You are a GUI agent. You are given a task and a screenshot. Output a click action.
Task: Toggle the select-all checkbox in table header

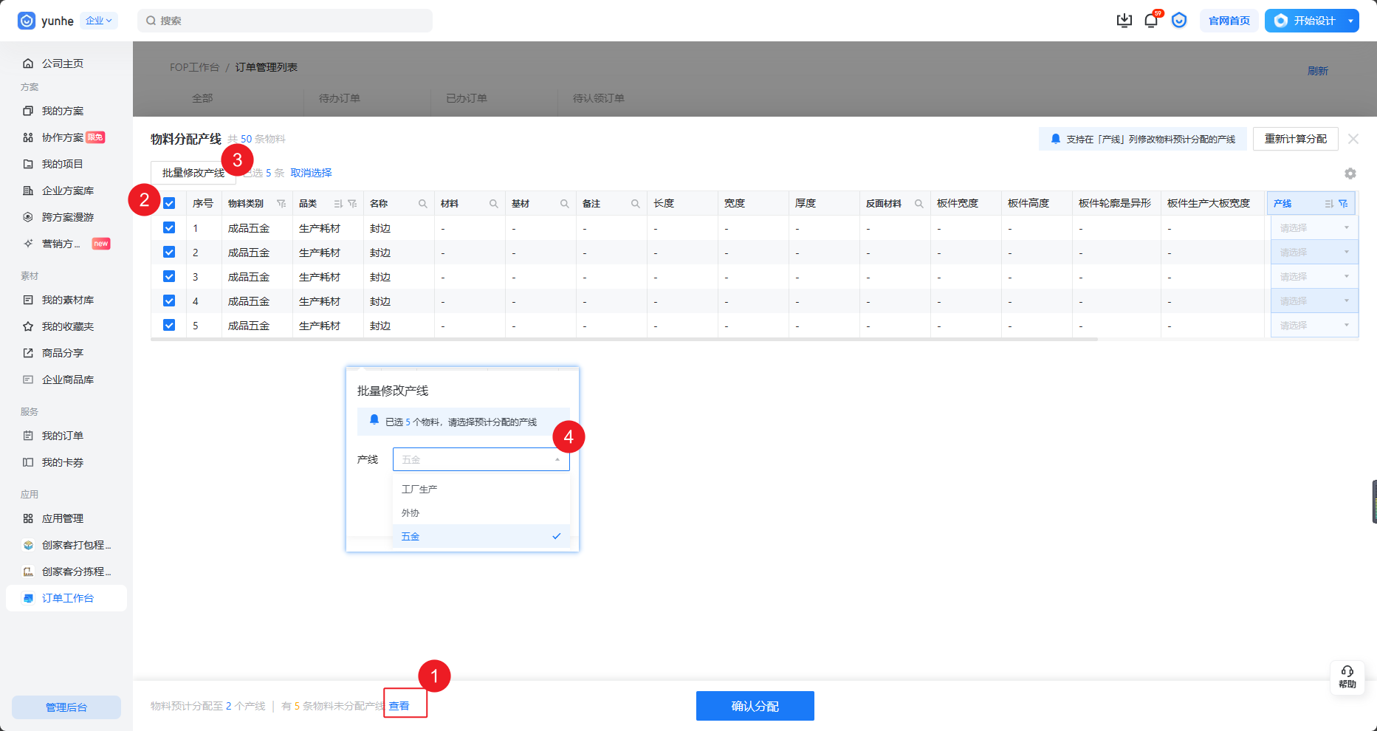[x=169, y=203]
